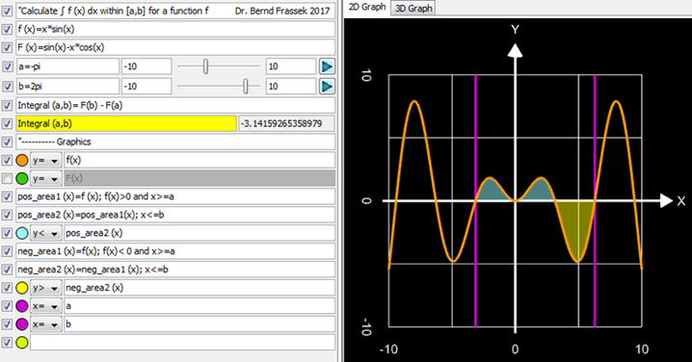Screen dimensions: 692x362
Task: Toggle checkbox for neg_area1 definition row
Action: (x=7, y=251)
